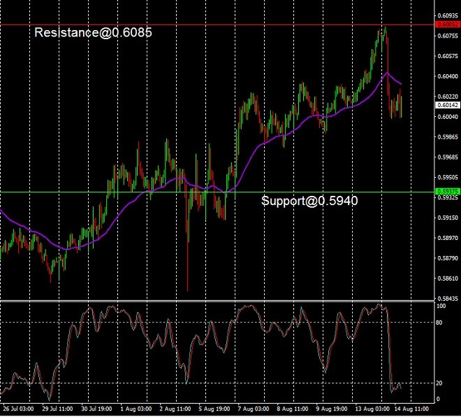Click the 30 Jul 19:00 time label
Screen dimensions: 461x417
click(96, 409)
